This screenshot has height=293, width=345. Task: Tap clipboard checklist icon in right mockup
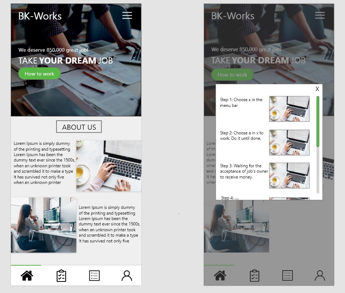[254, 276]
